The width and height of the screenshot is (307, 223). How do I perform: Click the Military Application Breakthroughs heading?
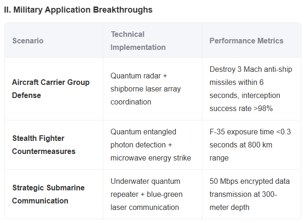pos(78,10)
